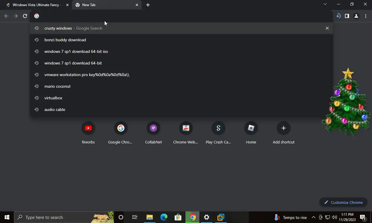This screenshot has height=223, width=372.
Task: Choose the 'windows 7 sp1 download 64-bit' suggestion
Action: (x=181, y=63)
